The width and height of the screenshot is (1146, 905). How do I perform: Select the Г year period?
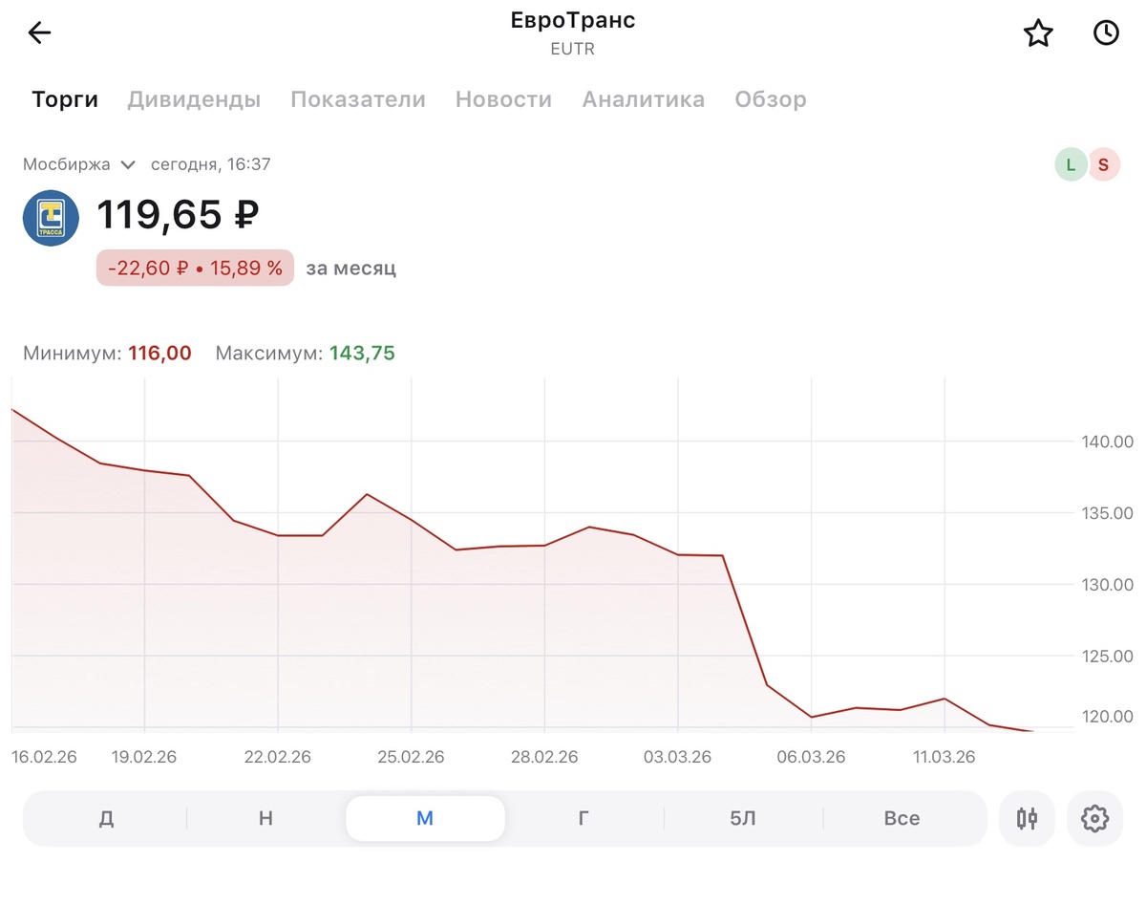[584, 818]
